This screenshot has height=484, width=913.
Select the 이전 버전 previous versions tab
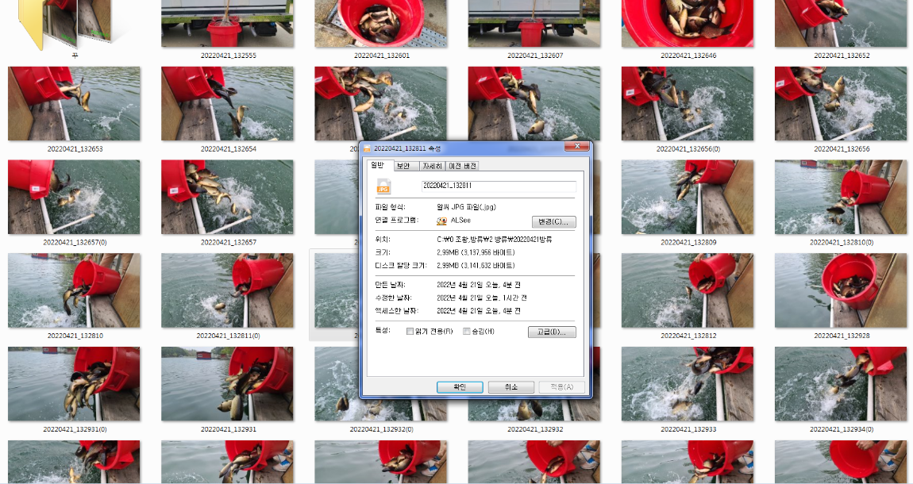[x=464, y=166]
